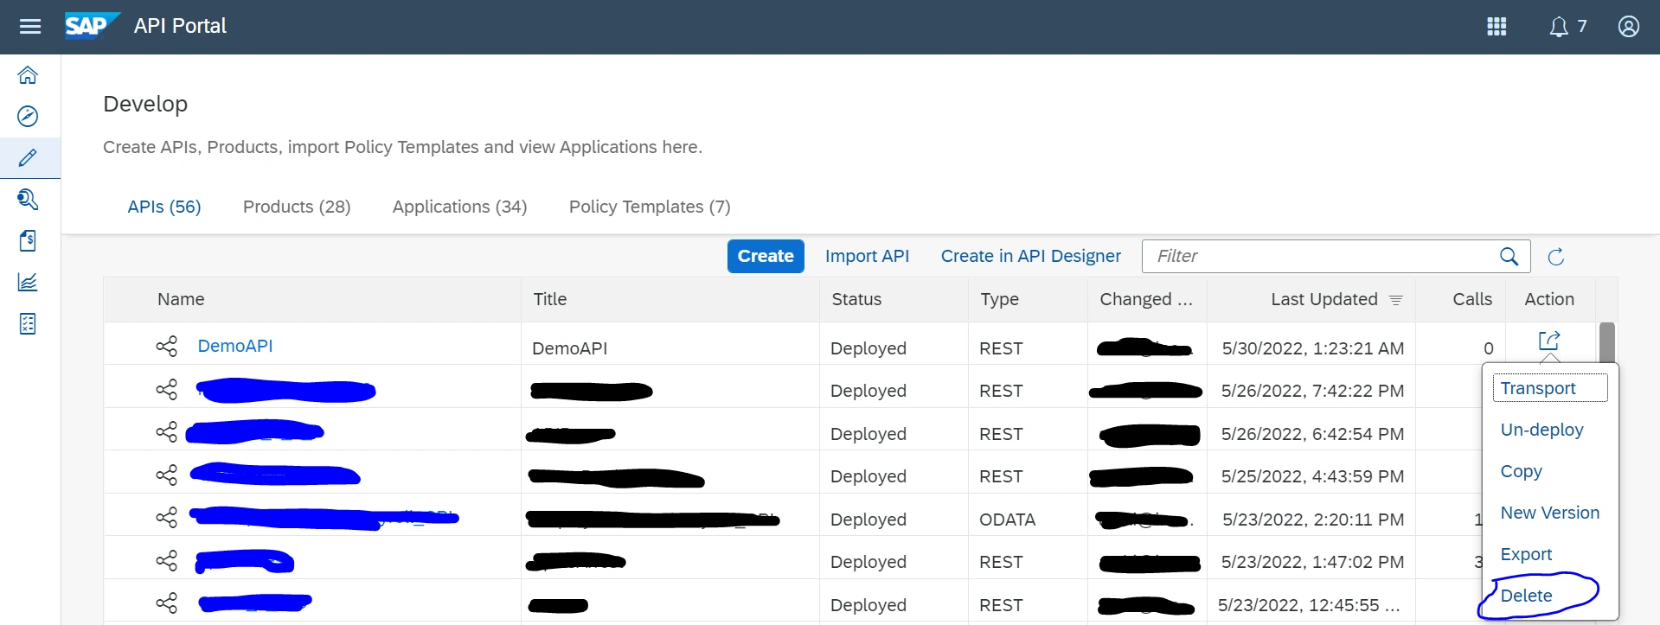Sort by Last Updated column header
Viewport: 1660px width, 625px height.
1324,299
